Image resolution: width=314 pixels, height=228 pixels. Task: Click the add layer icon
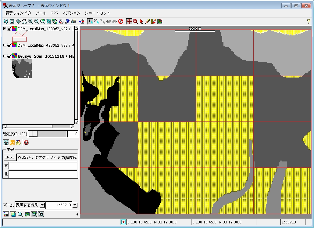click(x=82, y=21)
